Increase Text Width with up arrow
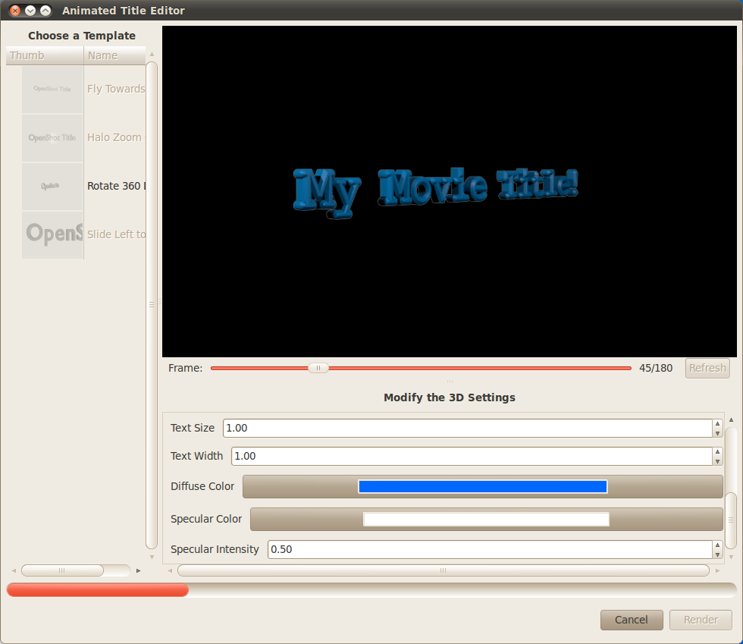This screenshot has height=644, width=743. (717, 452)
